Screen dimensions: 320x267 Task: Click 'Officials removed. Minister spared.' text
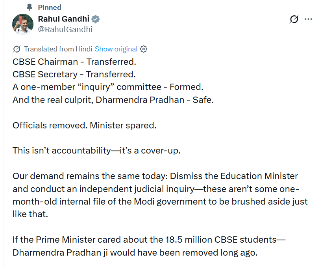pyautogui.click(x=85, y=126)
